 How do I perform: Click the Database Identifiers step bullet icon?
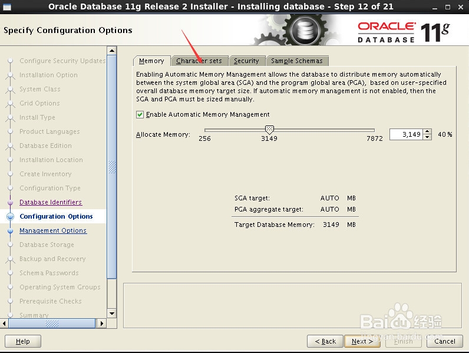click(x=11, y=202)
